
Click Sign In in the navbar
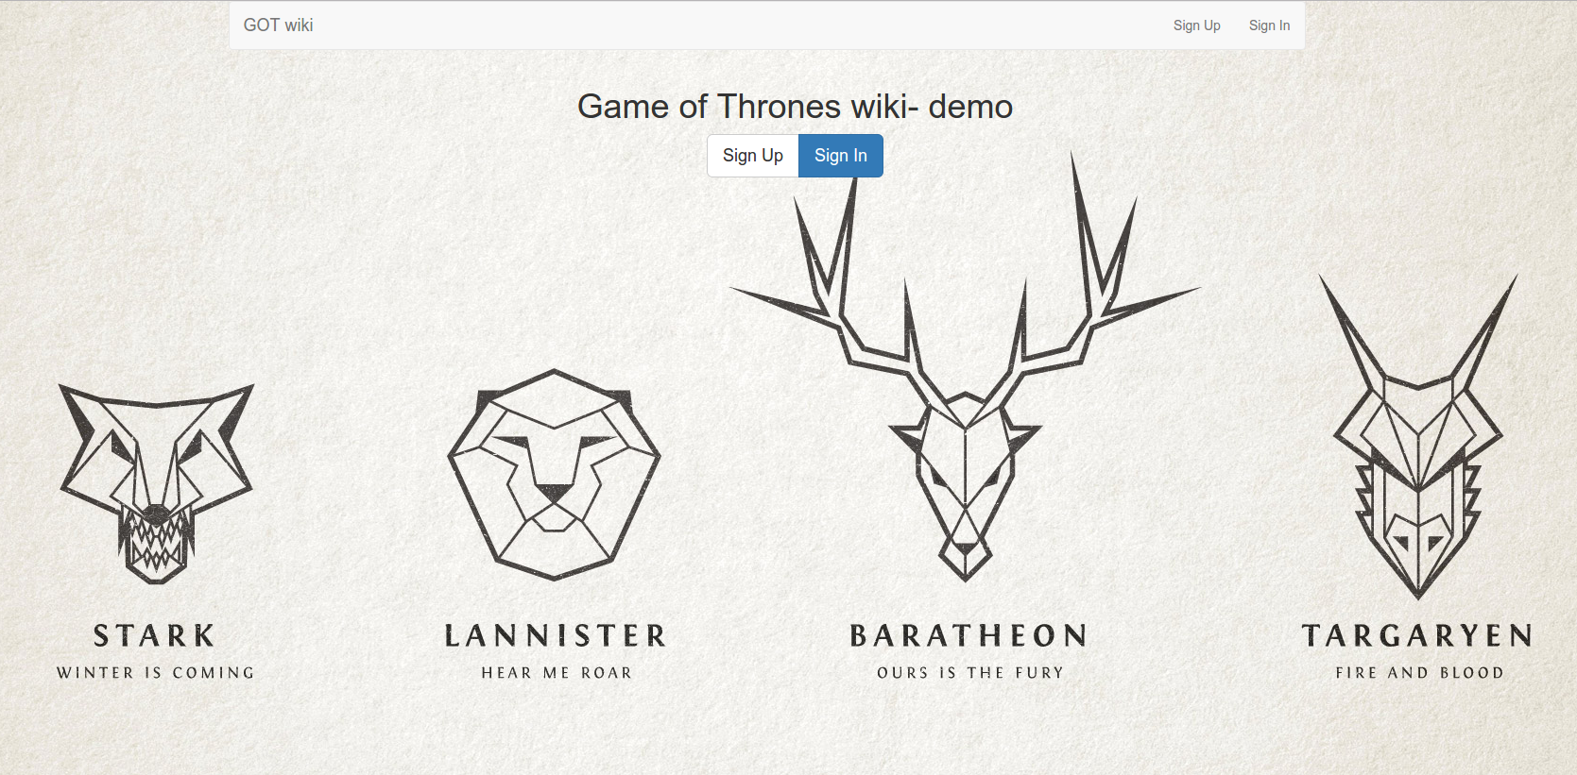[x=1269, y=25]
